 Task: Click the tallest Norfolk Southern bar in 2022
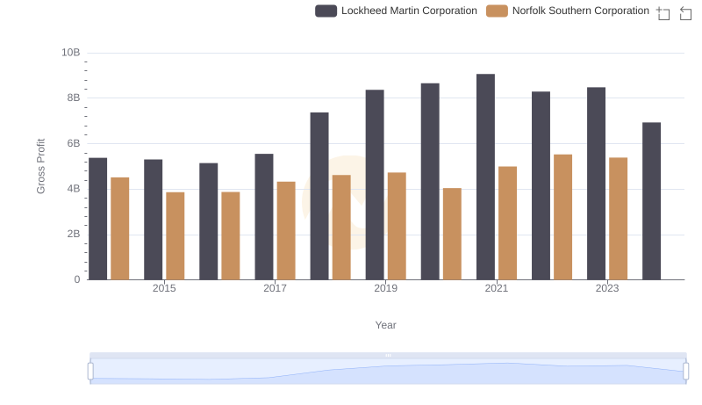tap(562, 217)
